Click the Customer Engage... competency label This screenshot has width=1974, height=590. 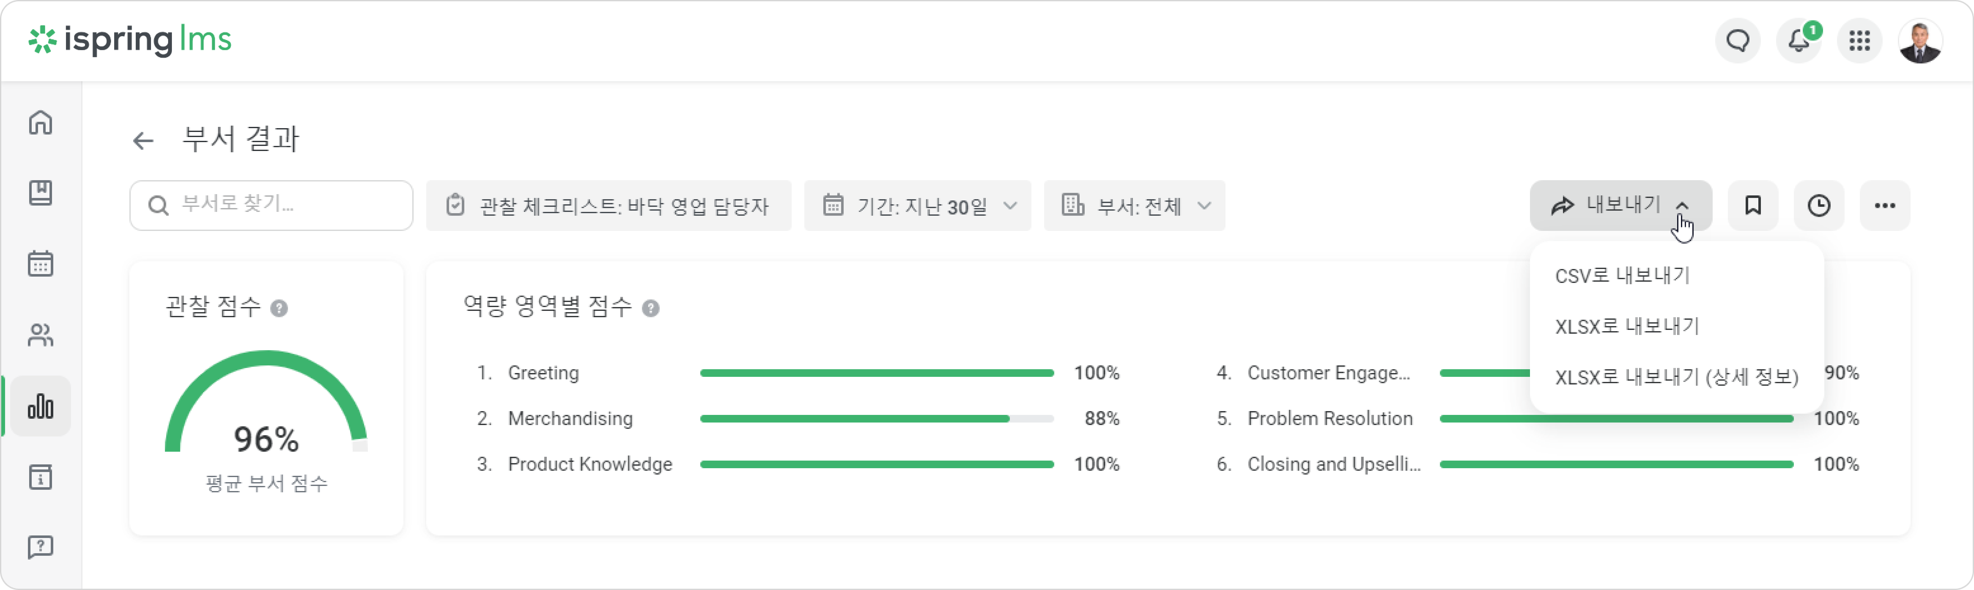tap(1329, 373)
